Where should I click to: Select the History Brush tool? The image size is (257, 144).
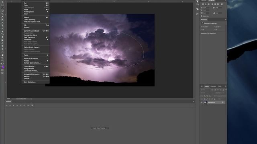[2, 28]
